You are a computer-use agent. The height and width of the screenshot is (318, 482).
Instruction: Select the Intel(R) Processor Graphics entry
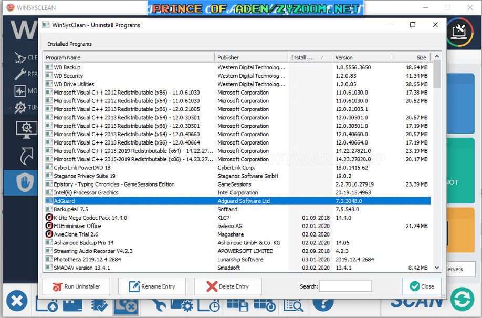click(238, 192)
